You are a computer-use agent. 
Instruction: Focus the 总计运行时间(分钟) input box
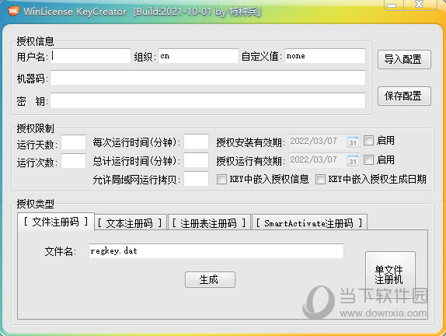196,160
